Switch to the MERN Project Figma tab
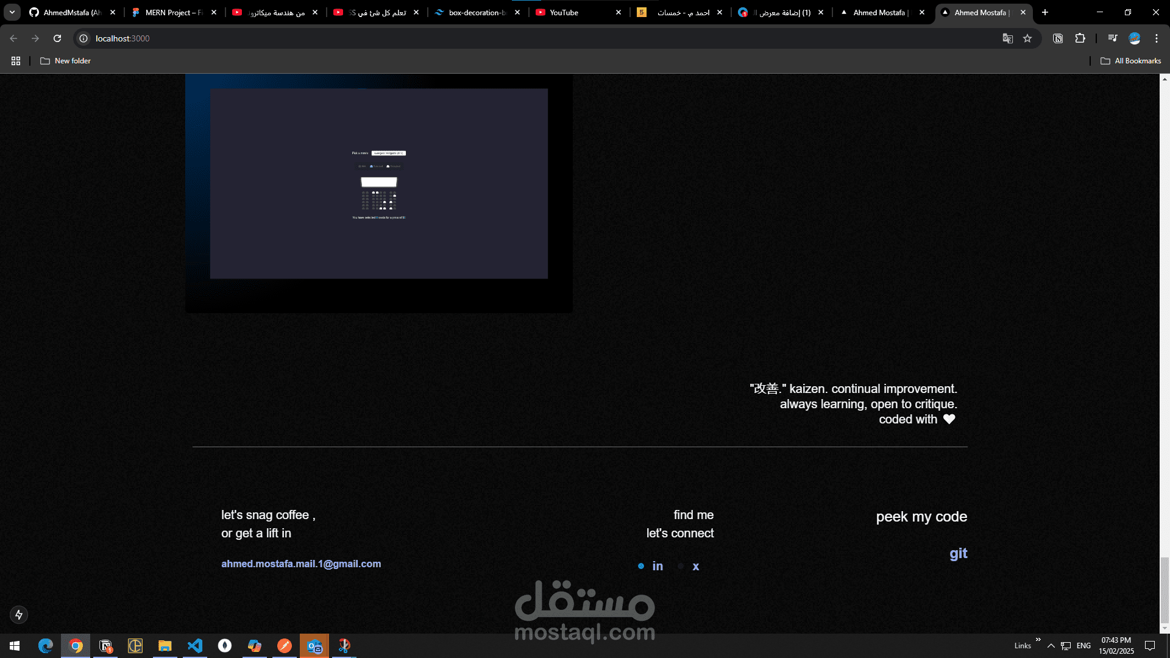The width and height of the screenshot is (1170, 658). click(x=174, y=12)
